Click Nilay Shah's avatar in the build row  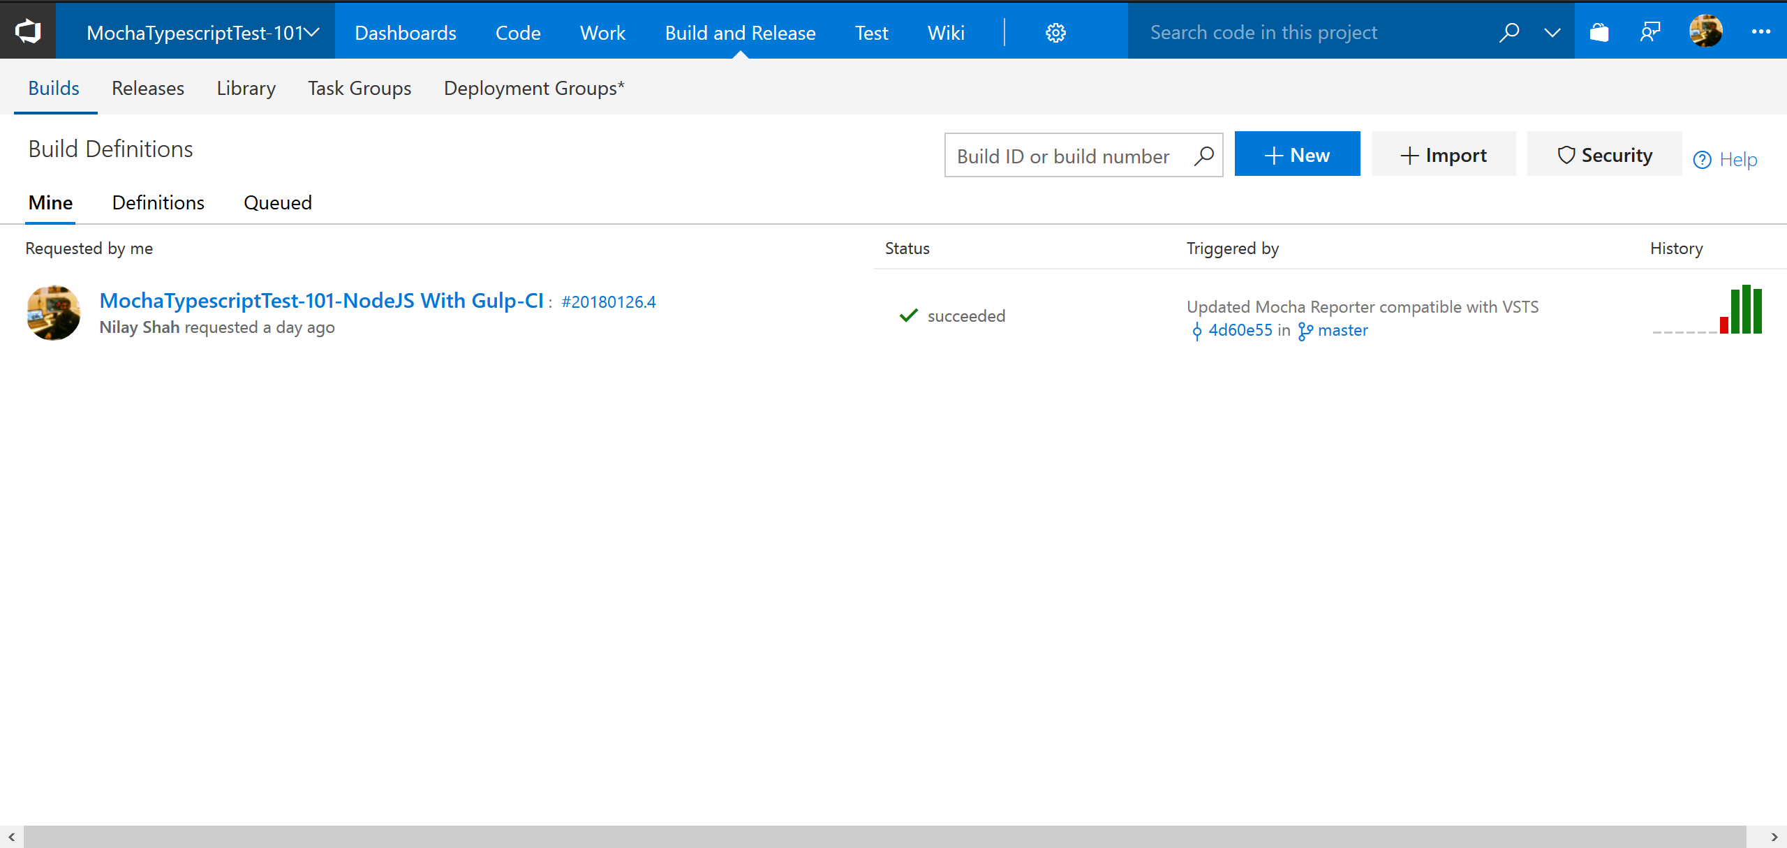click(54, 313)
